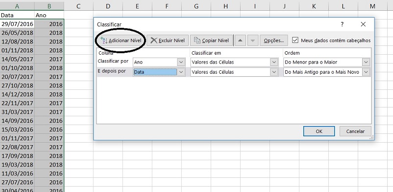Select cell with 12/08/2018
This screenshot has width=393, height=192.
tap(17, 42)
